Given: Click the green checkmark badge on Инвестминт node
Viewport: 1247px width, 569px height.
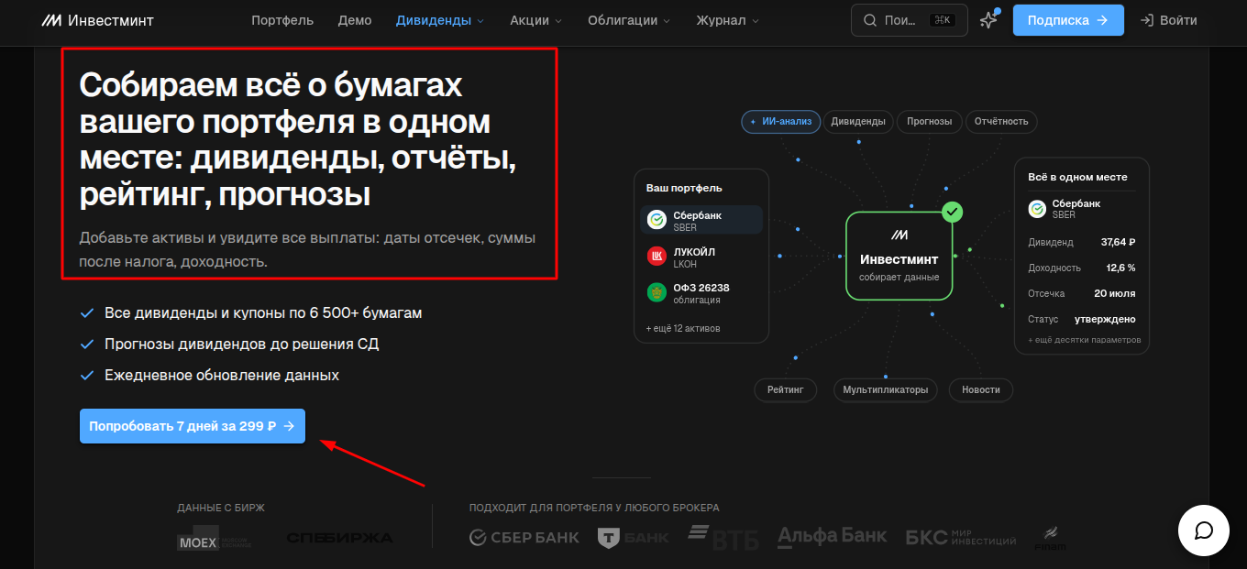Looking at the screenshot, I should coord(953,213).
